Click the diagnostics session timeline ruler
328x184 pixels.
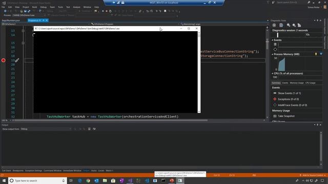pyautogui.click(x=297, y=35)
